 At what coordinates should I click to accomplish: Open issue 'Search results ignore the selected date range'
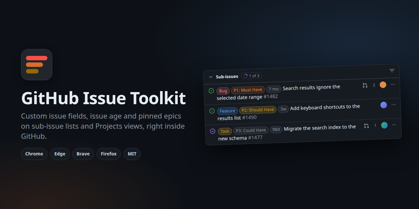point(278,92)
